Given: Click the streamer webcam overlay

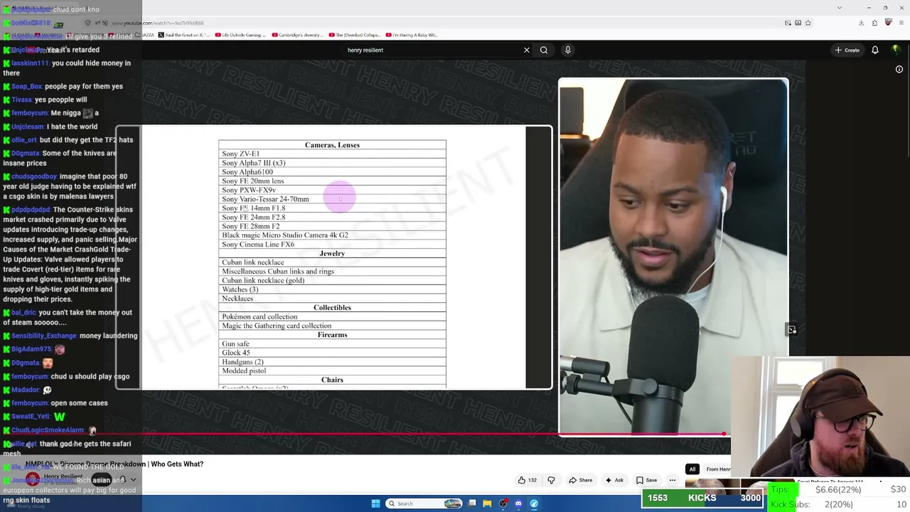Looking at the screenshot, I should [820, 416].
